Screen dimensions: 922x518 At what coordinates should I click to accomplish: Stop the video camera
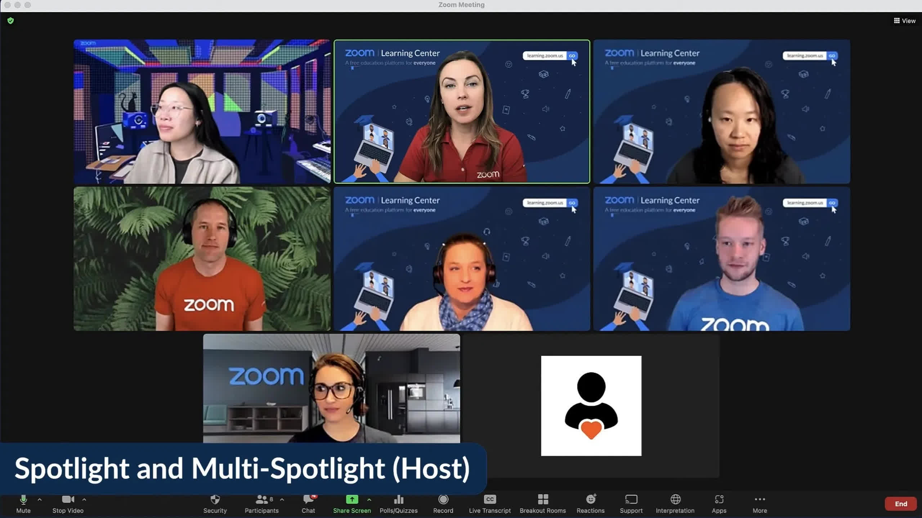(x=68, y=504)
